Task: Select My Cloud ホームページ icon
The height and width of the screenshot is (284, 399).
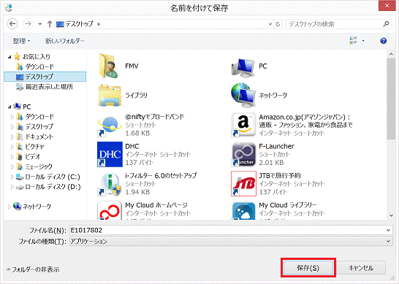Action: 110,210
